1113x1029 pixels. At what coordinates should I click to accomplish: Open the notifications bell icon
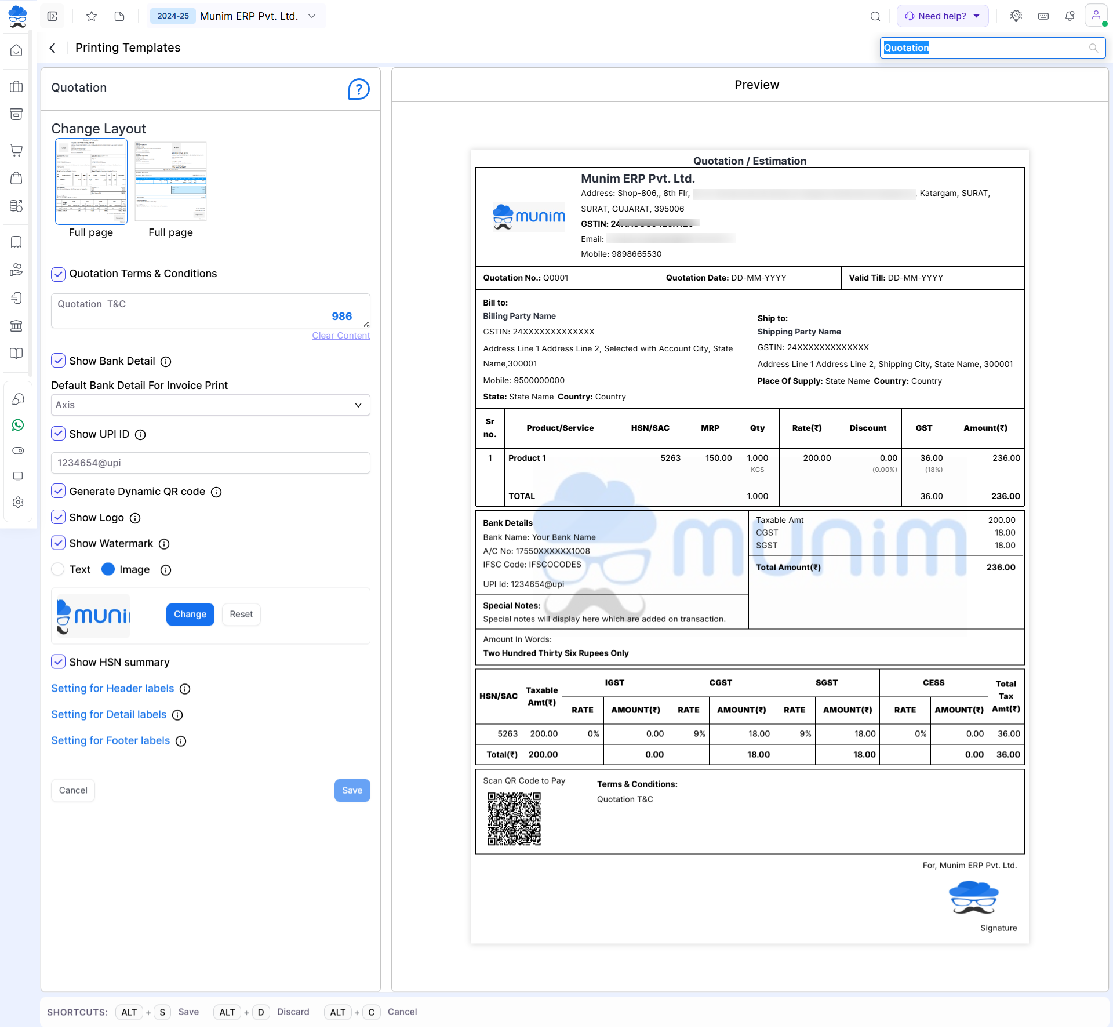(1070, 16)
